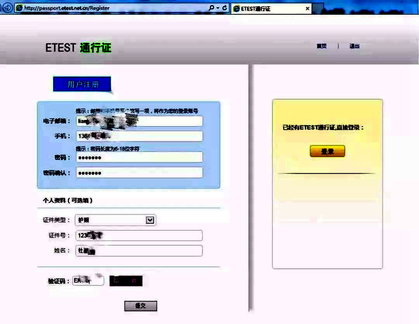Select the ETEST通行证 browser tab
The height and width of the screenshot is (324, 419).
click(x=271, y=9)
